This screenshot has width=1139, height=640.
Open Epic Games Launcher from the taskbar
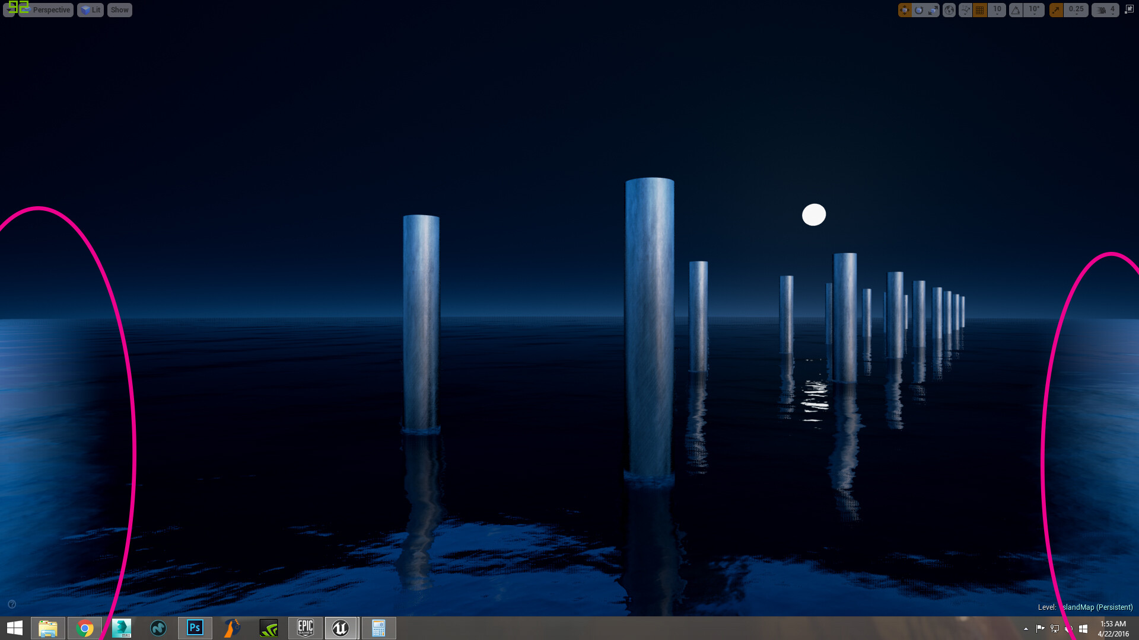[306, 628]
